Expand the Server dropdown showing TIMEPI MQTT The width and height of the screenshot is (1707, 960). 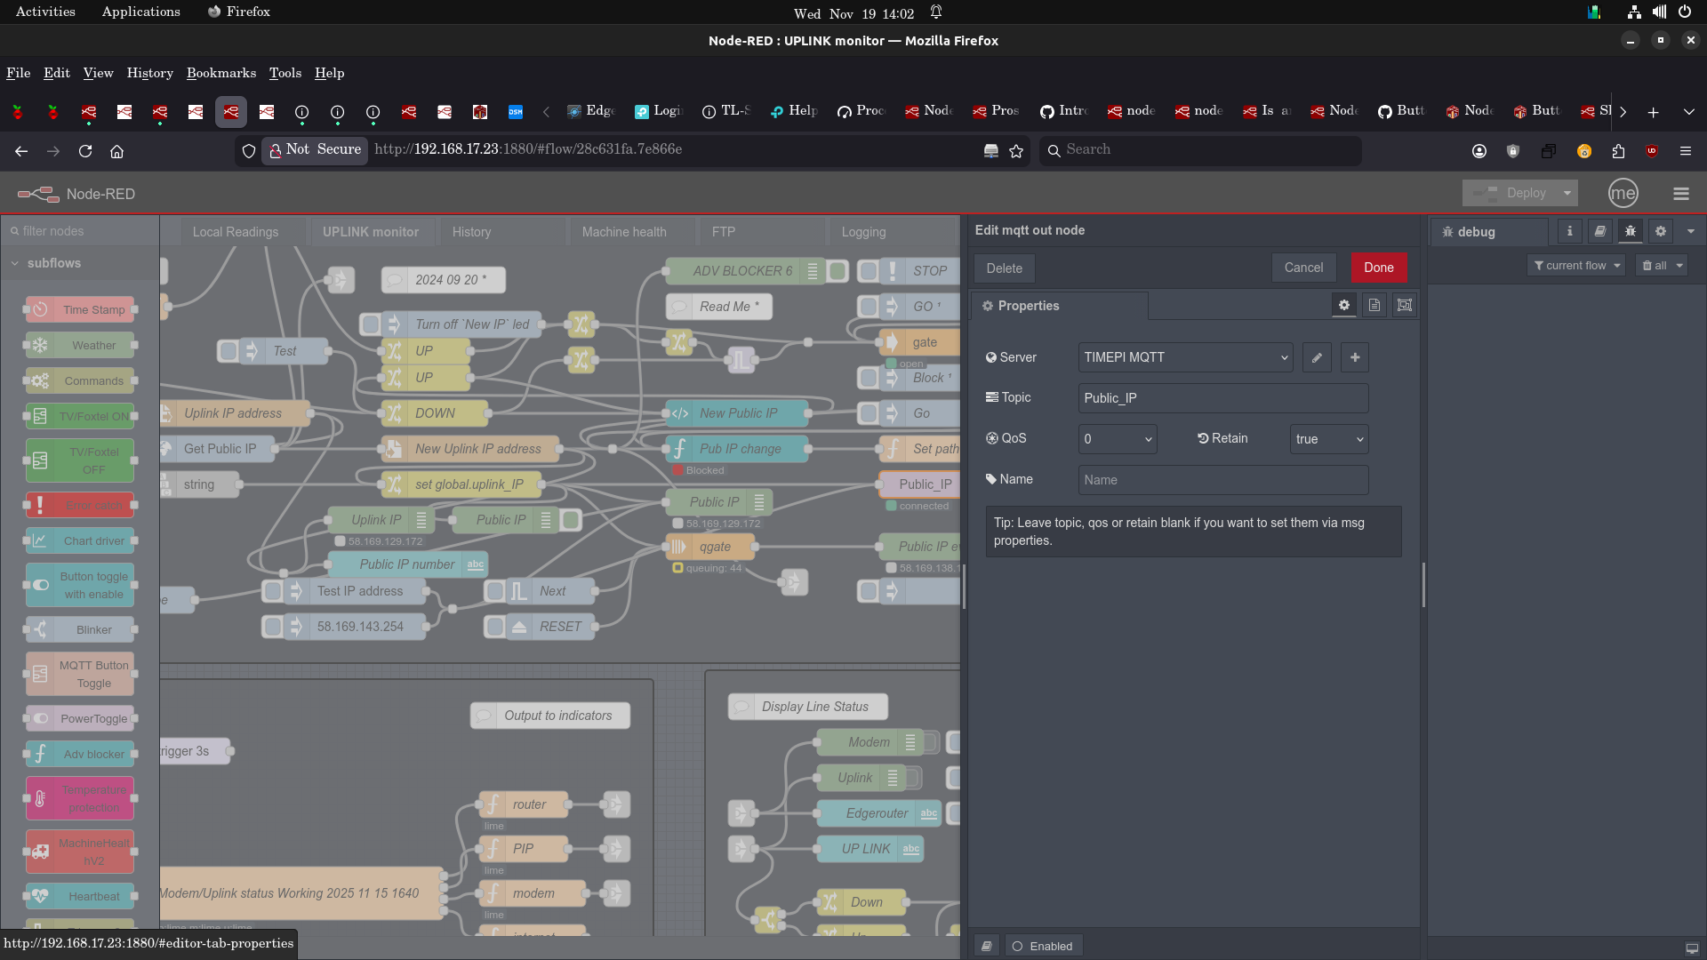[x=1185, y=357]
